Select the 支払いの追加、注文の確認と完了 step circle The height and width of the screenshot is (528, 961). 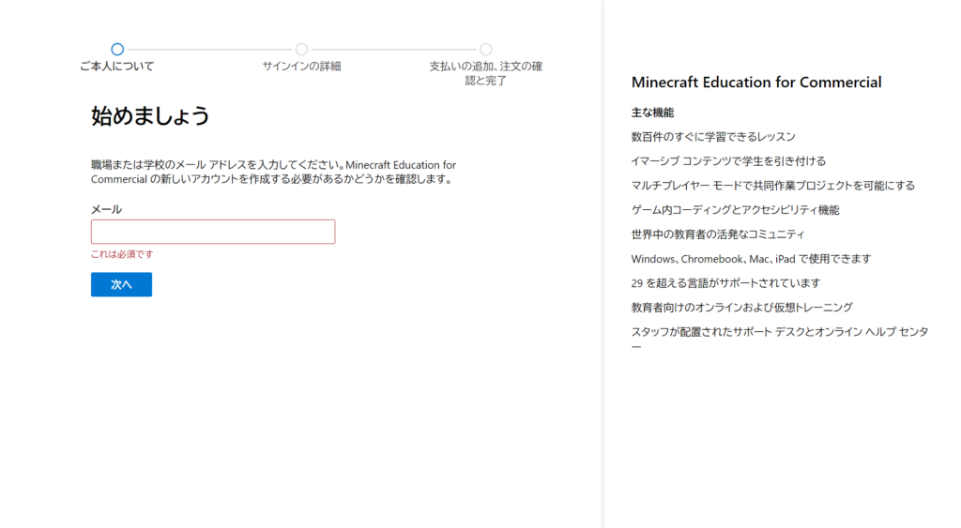[485, 49]
